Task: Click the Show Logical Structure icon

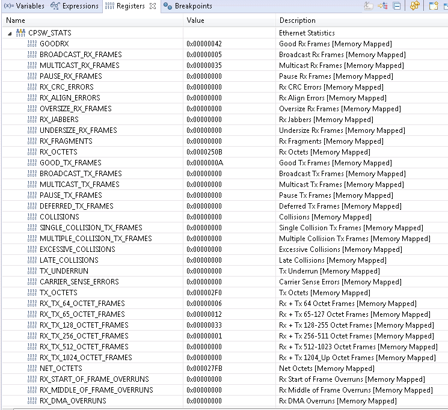Action: click(382, 6)
